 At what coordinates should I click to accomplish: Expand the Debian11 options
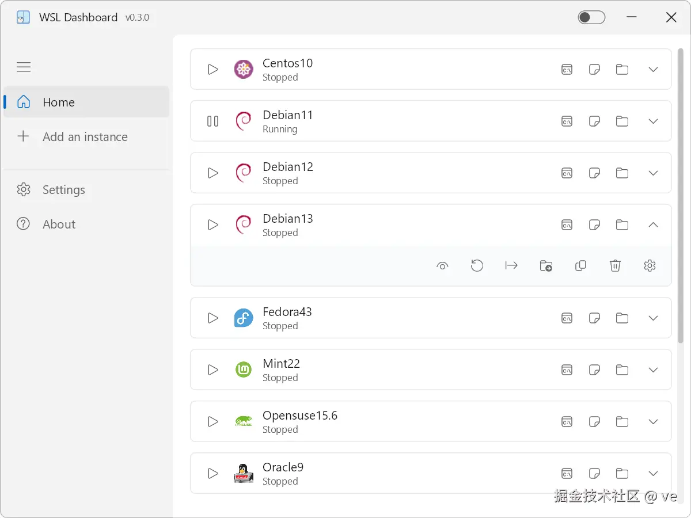653,121
